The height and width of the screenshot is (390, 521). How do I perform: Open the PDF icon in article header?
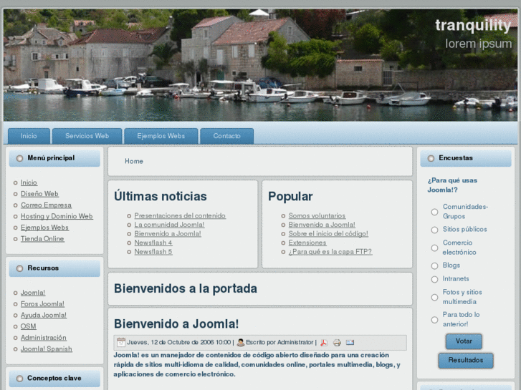click(324, 343)
